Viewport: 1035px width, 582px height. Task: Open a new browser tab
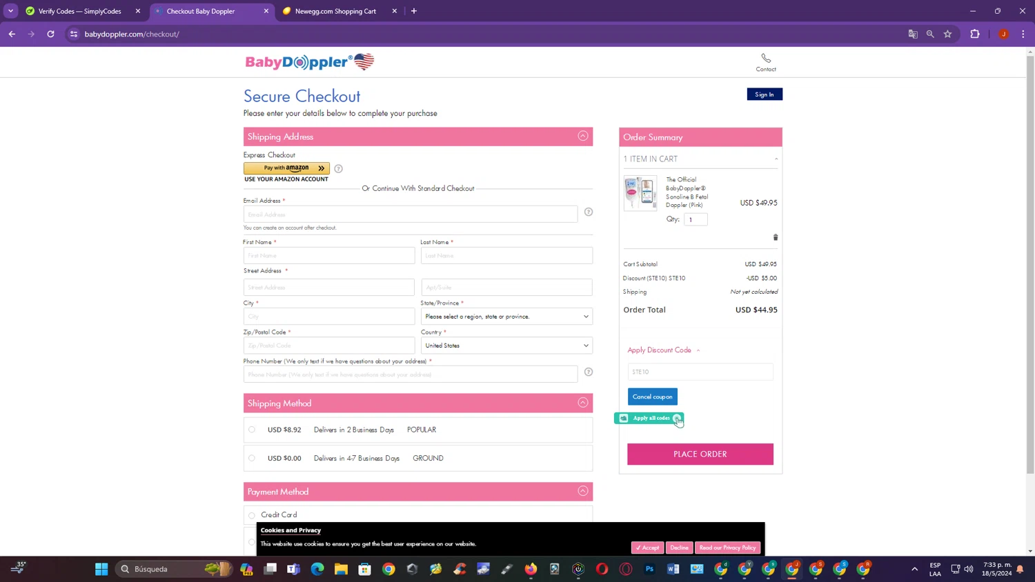point(414,11)
